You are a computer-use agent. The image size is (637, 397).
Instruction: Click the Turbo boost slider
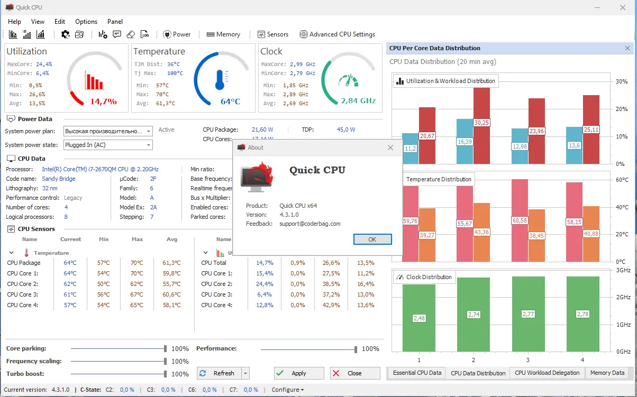click(119, 374)
